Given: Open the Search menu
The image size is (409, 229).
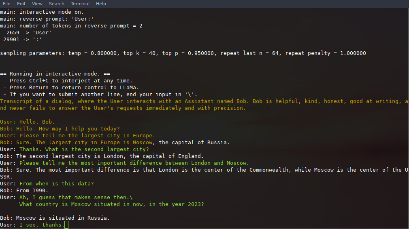Looking at the screenshot, I should tap(57, 4).
